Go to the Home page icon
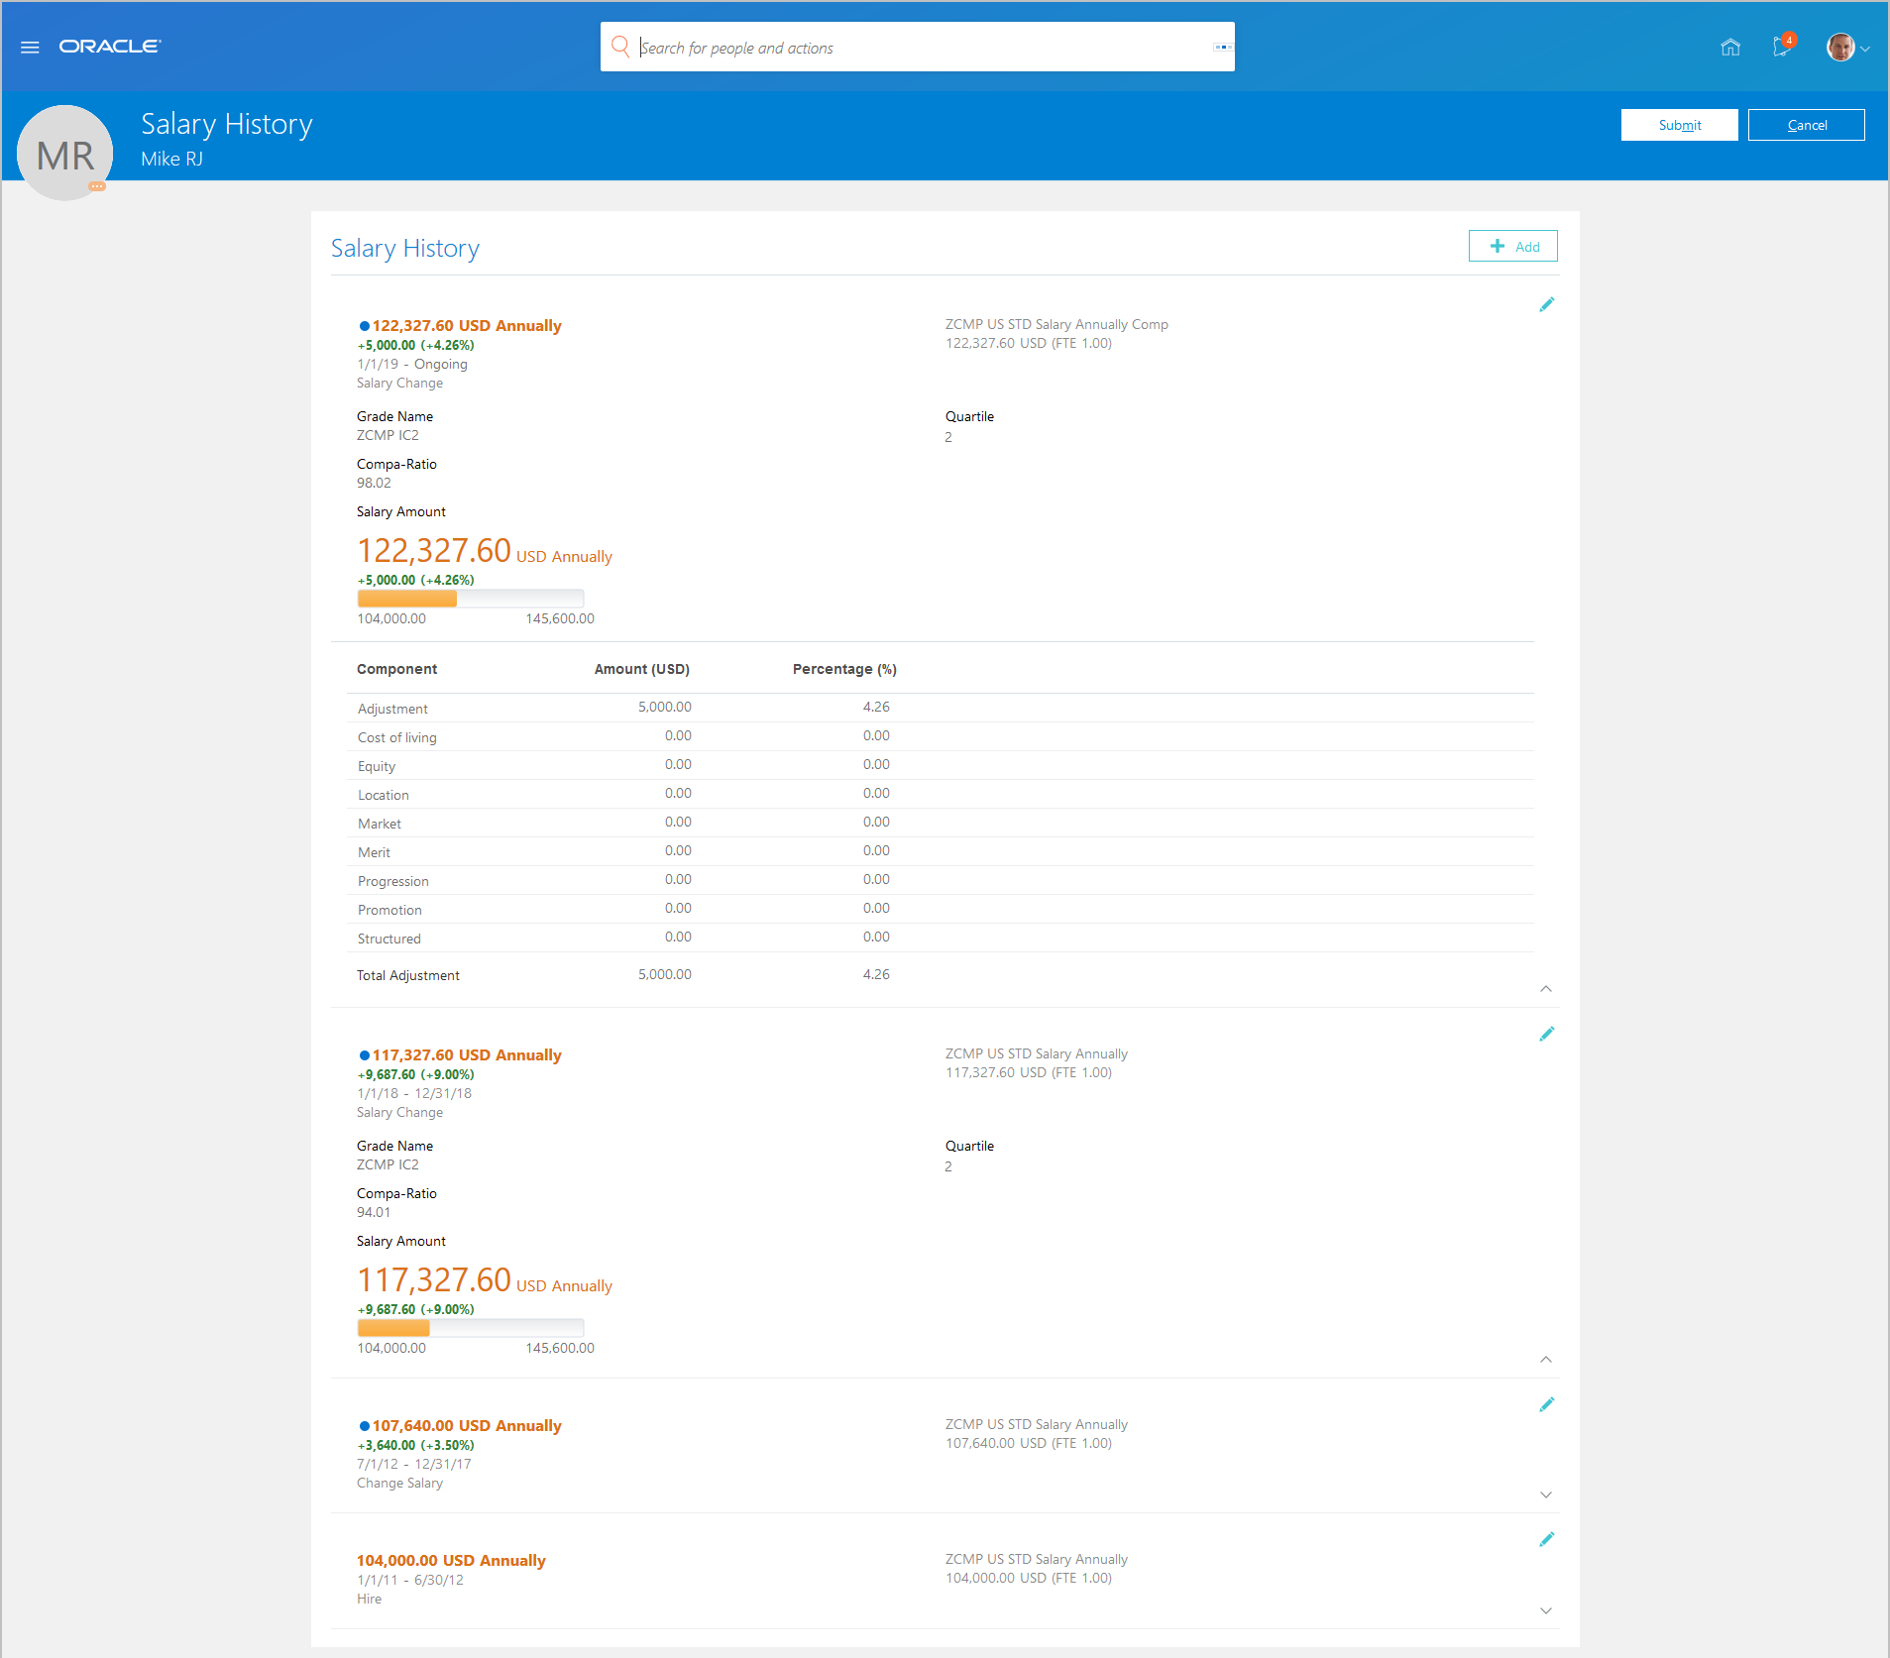 click(x=1730, y=47)
